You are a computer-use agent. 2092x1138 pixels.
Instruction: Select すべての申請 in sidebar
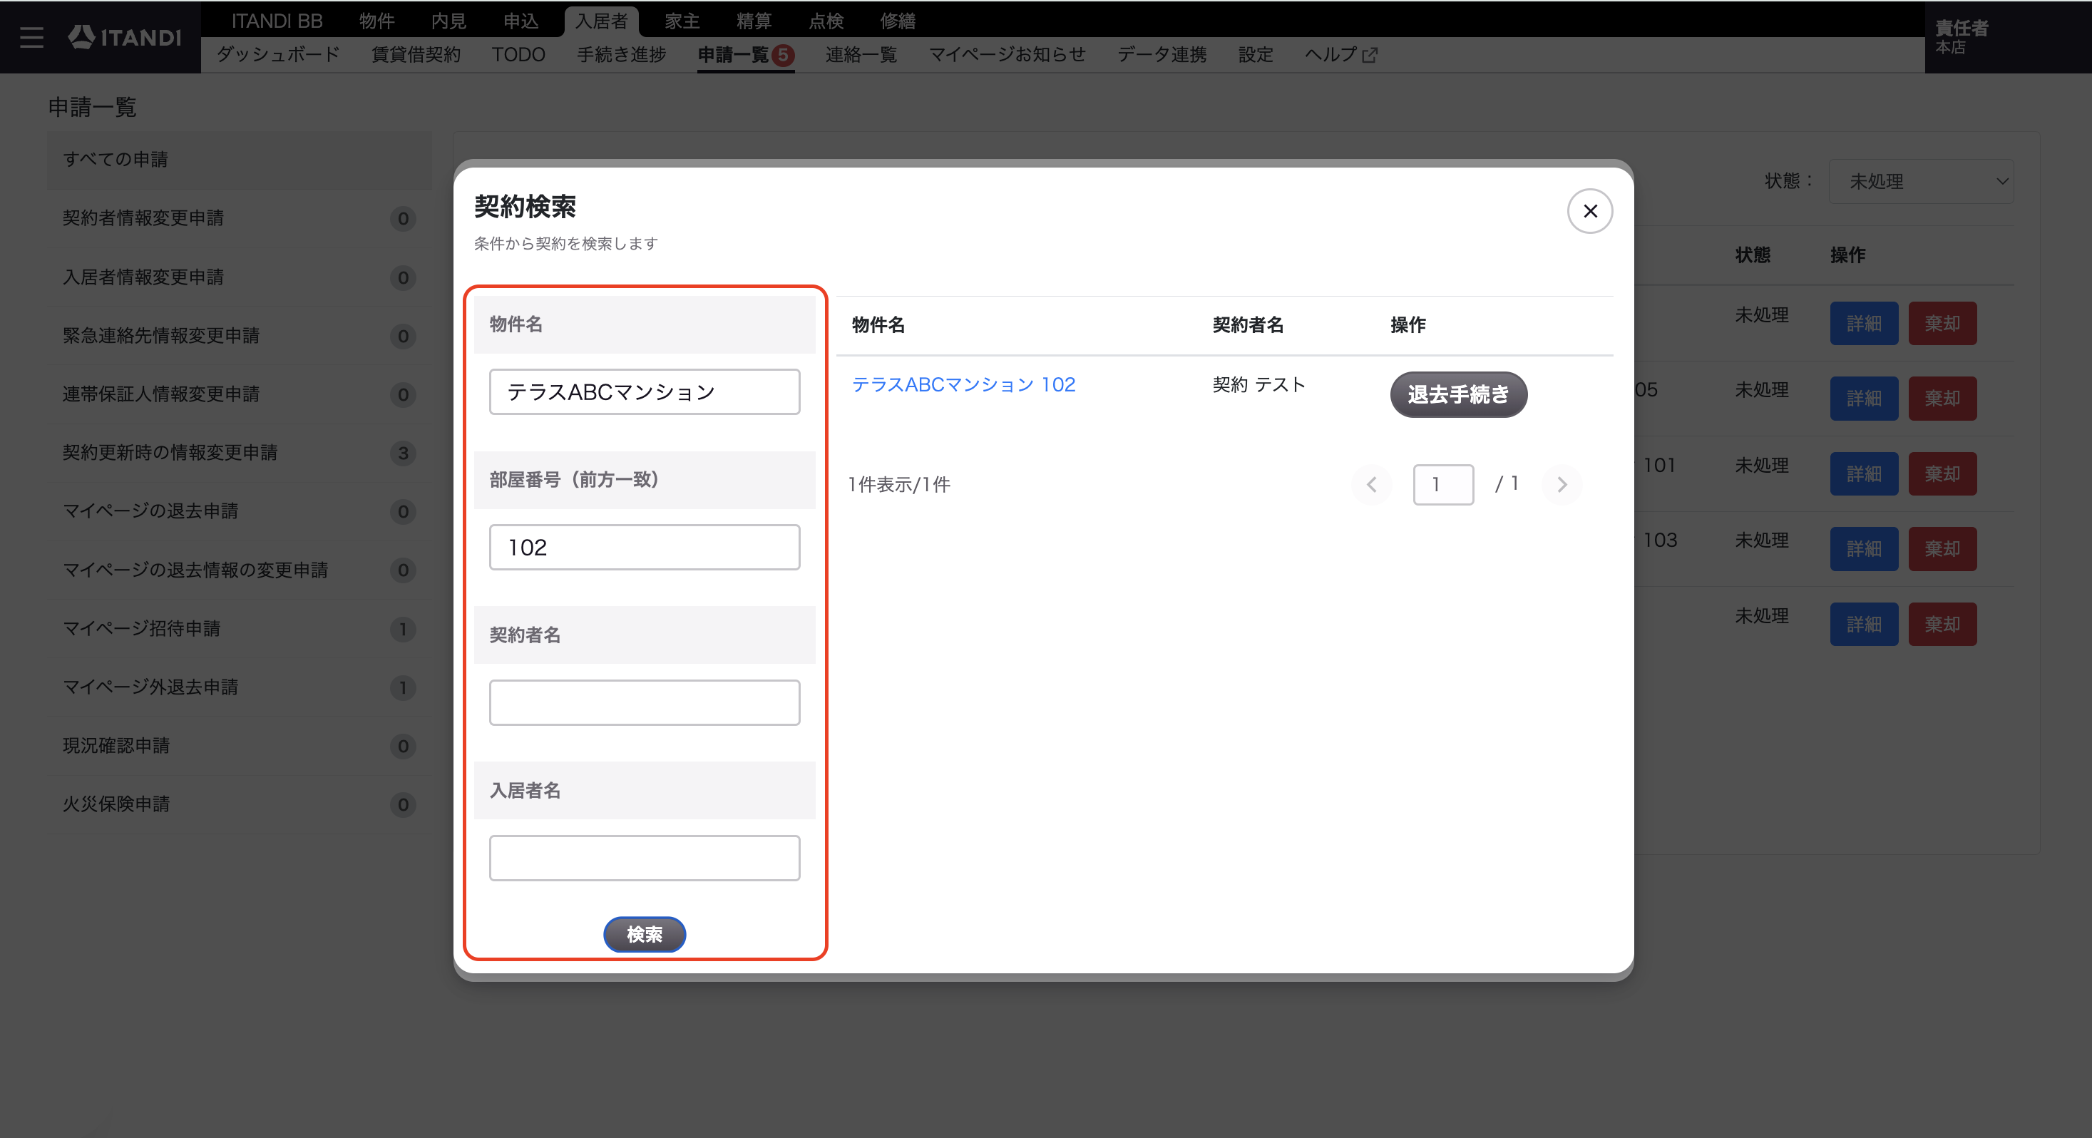[x=240, y=160]
